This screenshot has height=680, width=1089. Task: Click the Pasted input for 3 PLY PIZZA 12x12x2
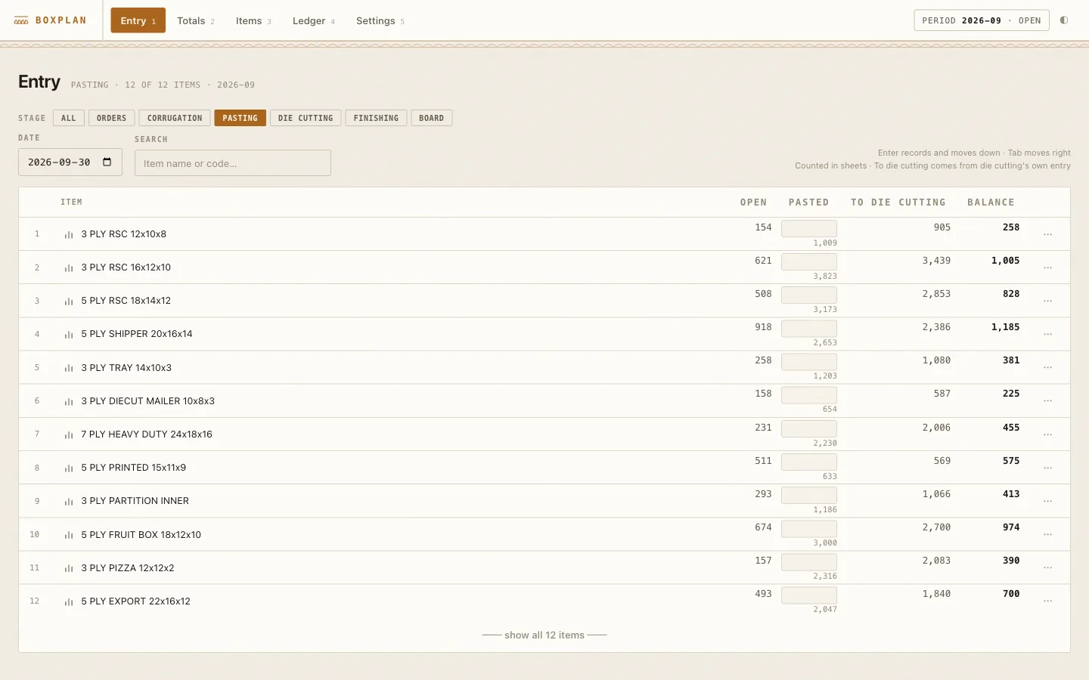coord(809,561)
